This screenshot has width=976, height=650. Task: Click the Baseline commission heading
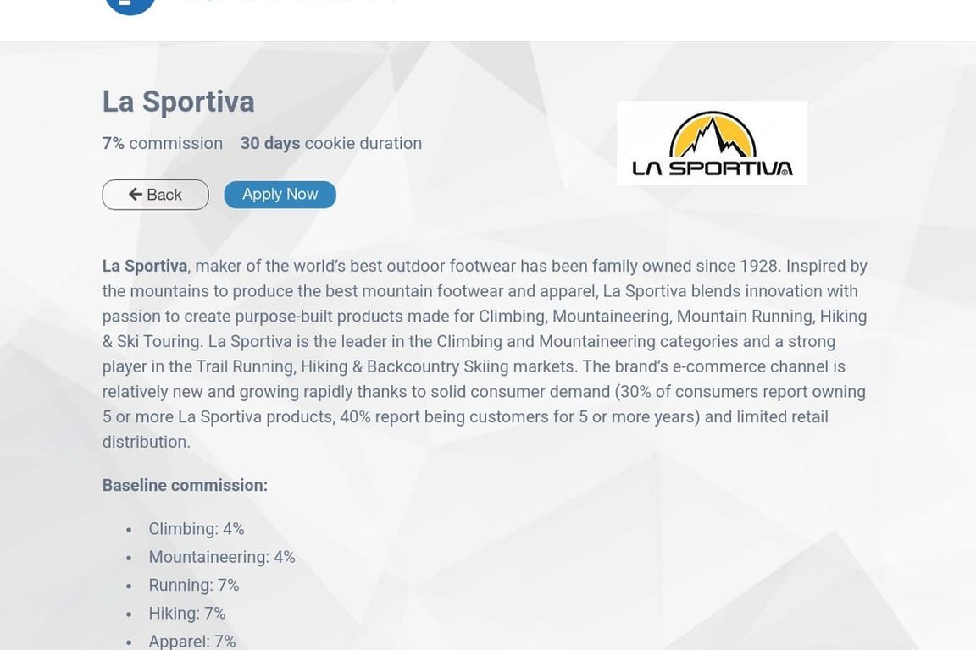[x=185, y=485]
